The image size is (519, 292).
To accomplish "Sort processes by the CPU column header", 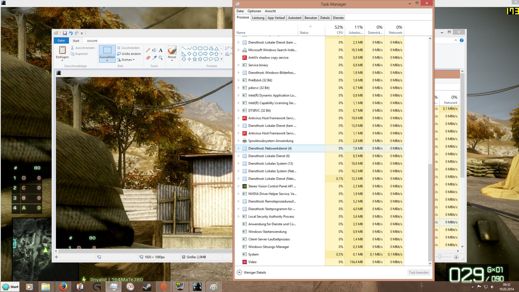I will [335, 30].
